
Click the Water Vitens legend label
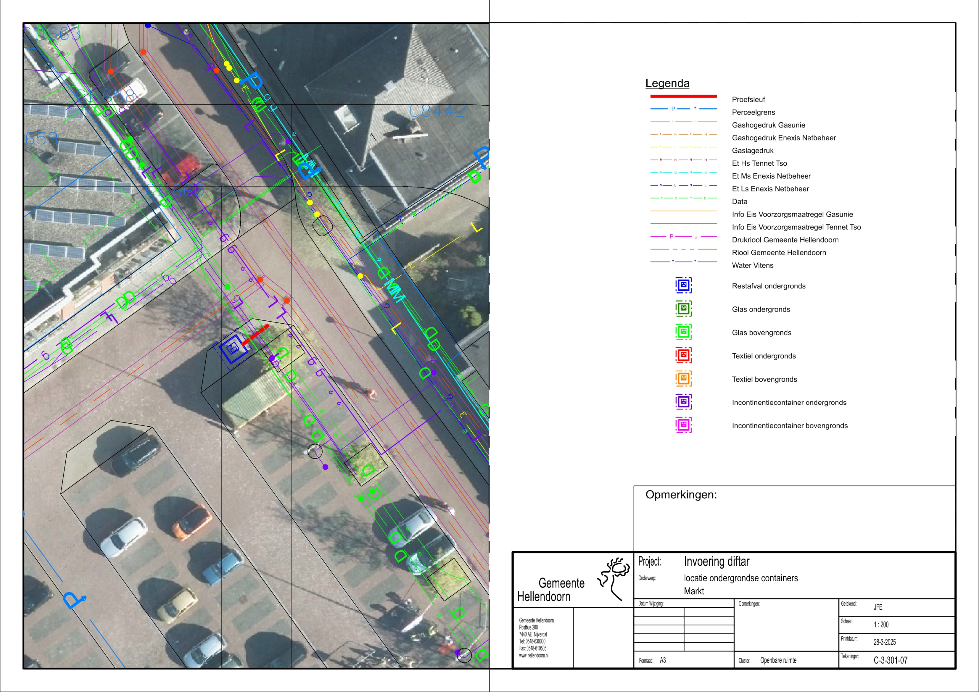752,265
